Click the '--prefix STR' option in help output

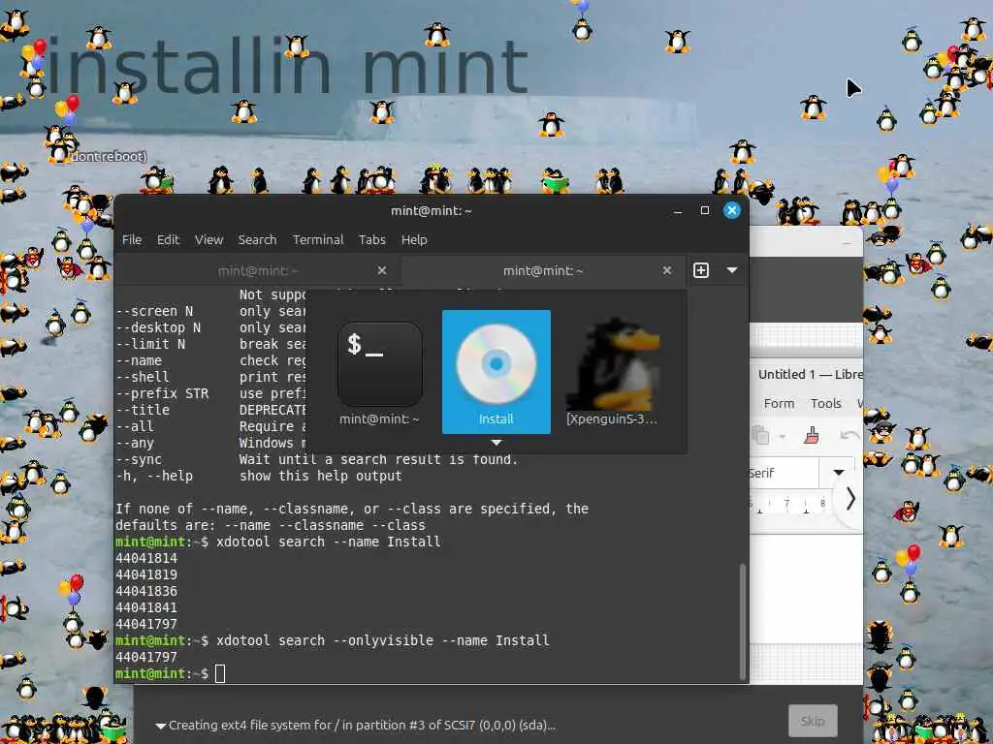(x=162, y=393)
